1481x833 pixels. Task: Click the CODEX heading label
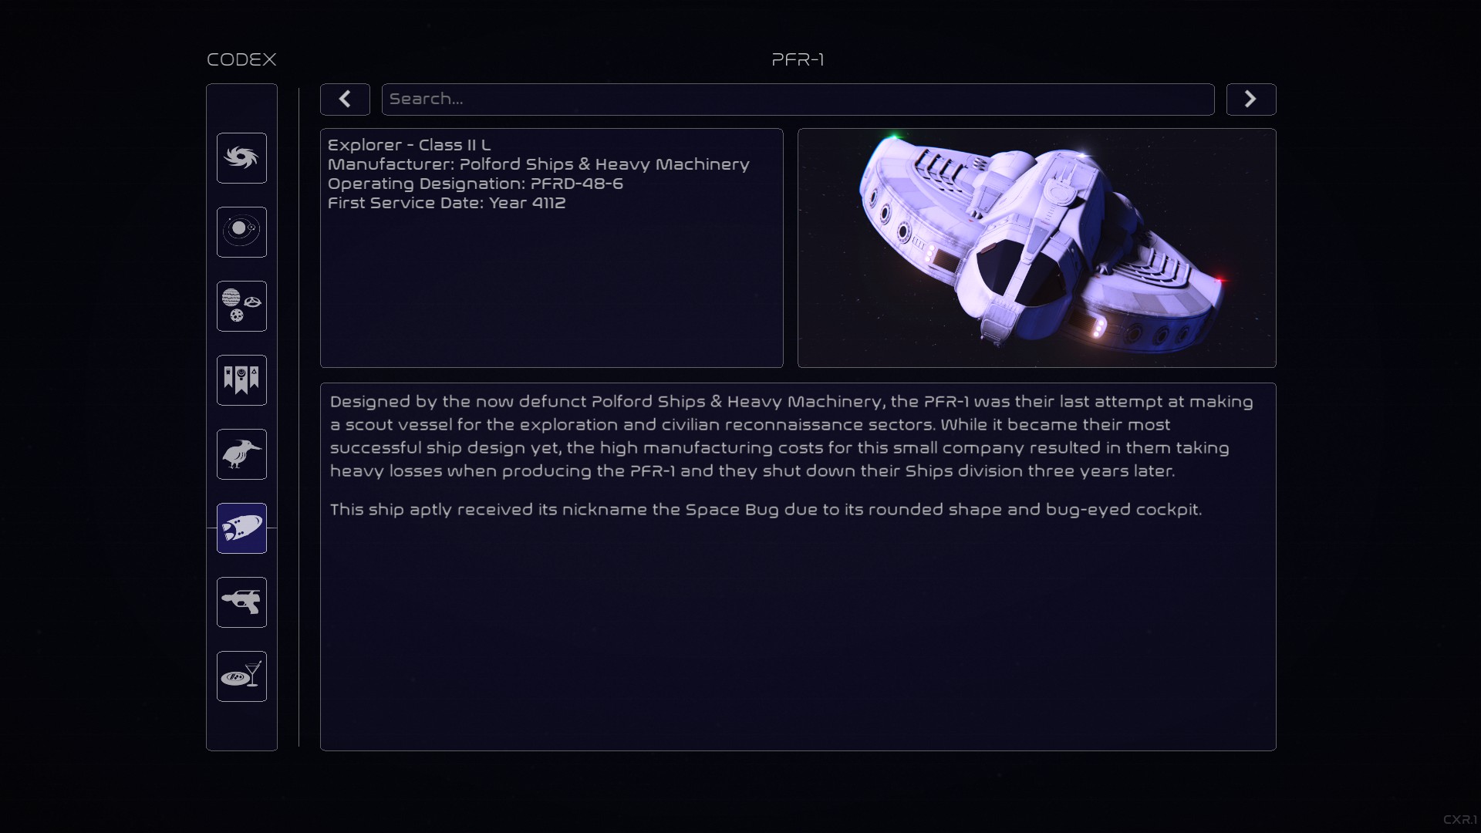[x=241, y=59]
